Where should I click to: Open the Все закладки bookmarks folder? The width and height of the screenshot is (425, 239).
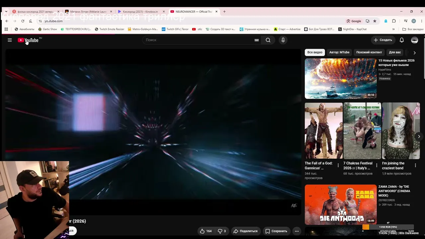point(413,29)
